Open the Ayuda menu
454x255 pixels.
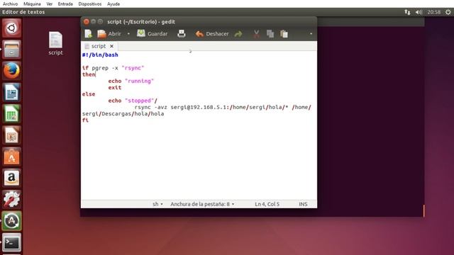pyautogui.click(x=113, y=4)
